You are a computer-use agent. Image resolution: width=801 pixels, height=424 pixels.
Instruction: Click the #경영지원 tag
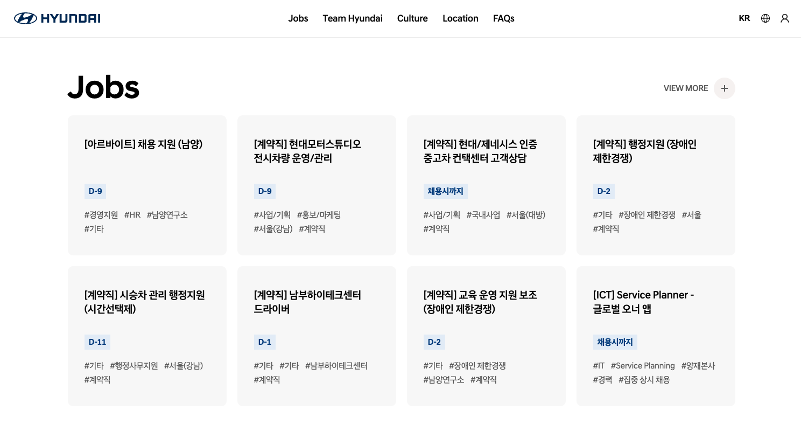(101, 215)
